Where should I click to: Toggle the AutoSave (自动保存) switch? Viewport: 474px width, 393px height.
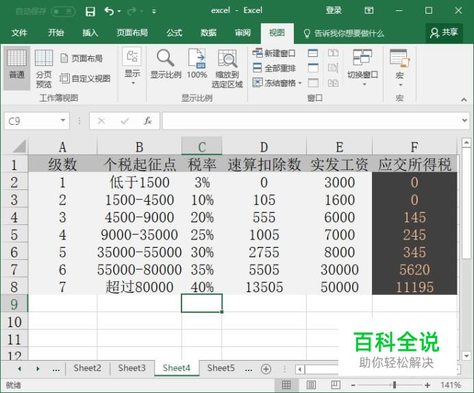click(63, 12)
